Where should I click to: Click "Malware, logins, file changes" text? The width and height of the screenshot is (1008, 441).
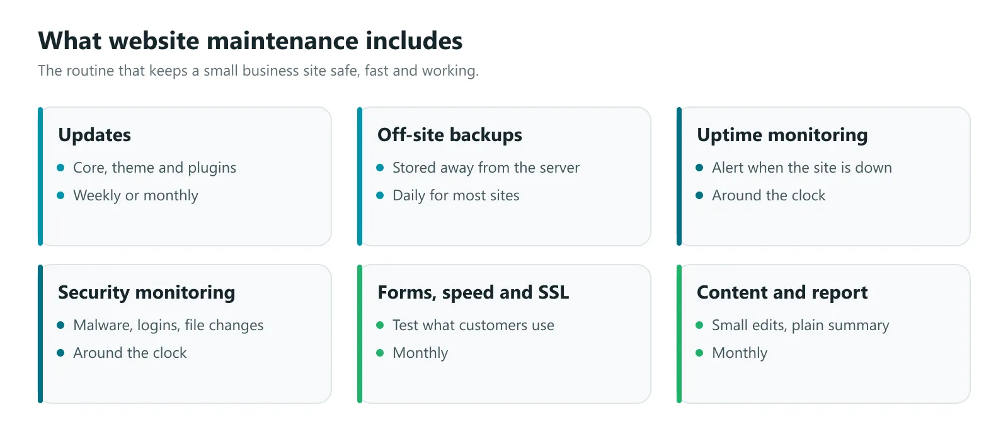[x=168, y=325]
